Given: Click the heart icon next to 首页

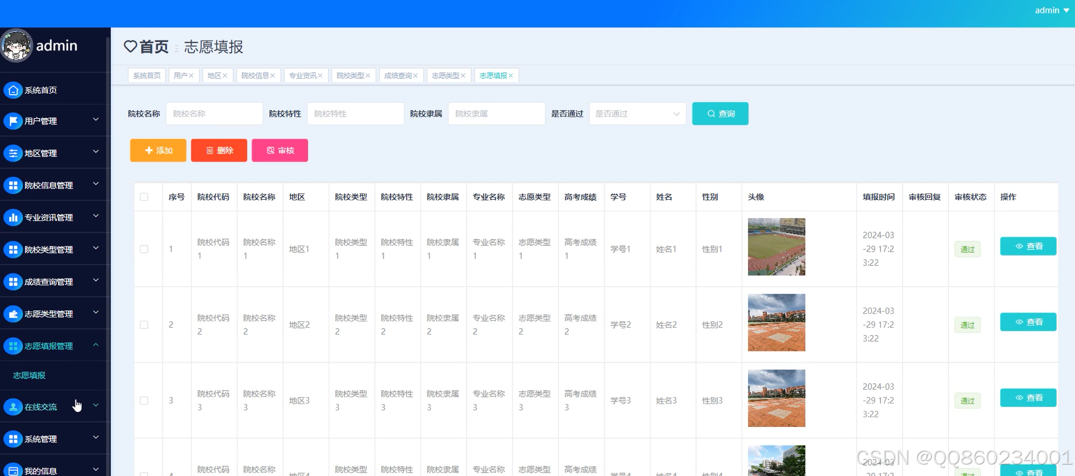Looking at the screenshot, I should point(131,46).
